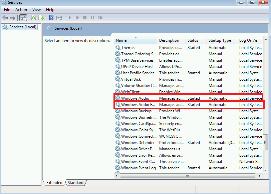Select the Thread Ordering S... service row
The height and width of the screenshot is (194, 271).
tap(189, 54)
